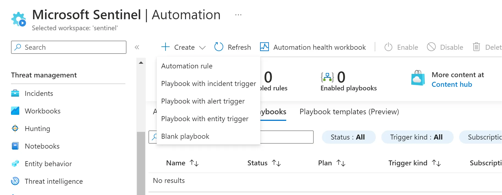Open the Status filter dropdown

[x=348, y=137]
